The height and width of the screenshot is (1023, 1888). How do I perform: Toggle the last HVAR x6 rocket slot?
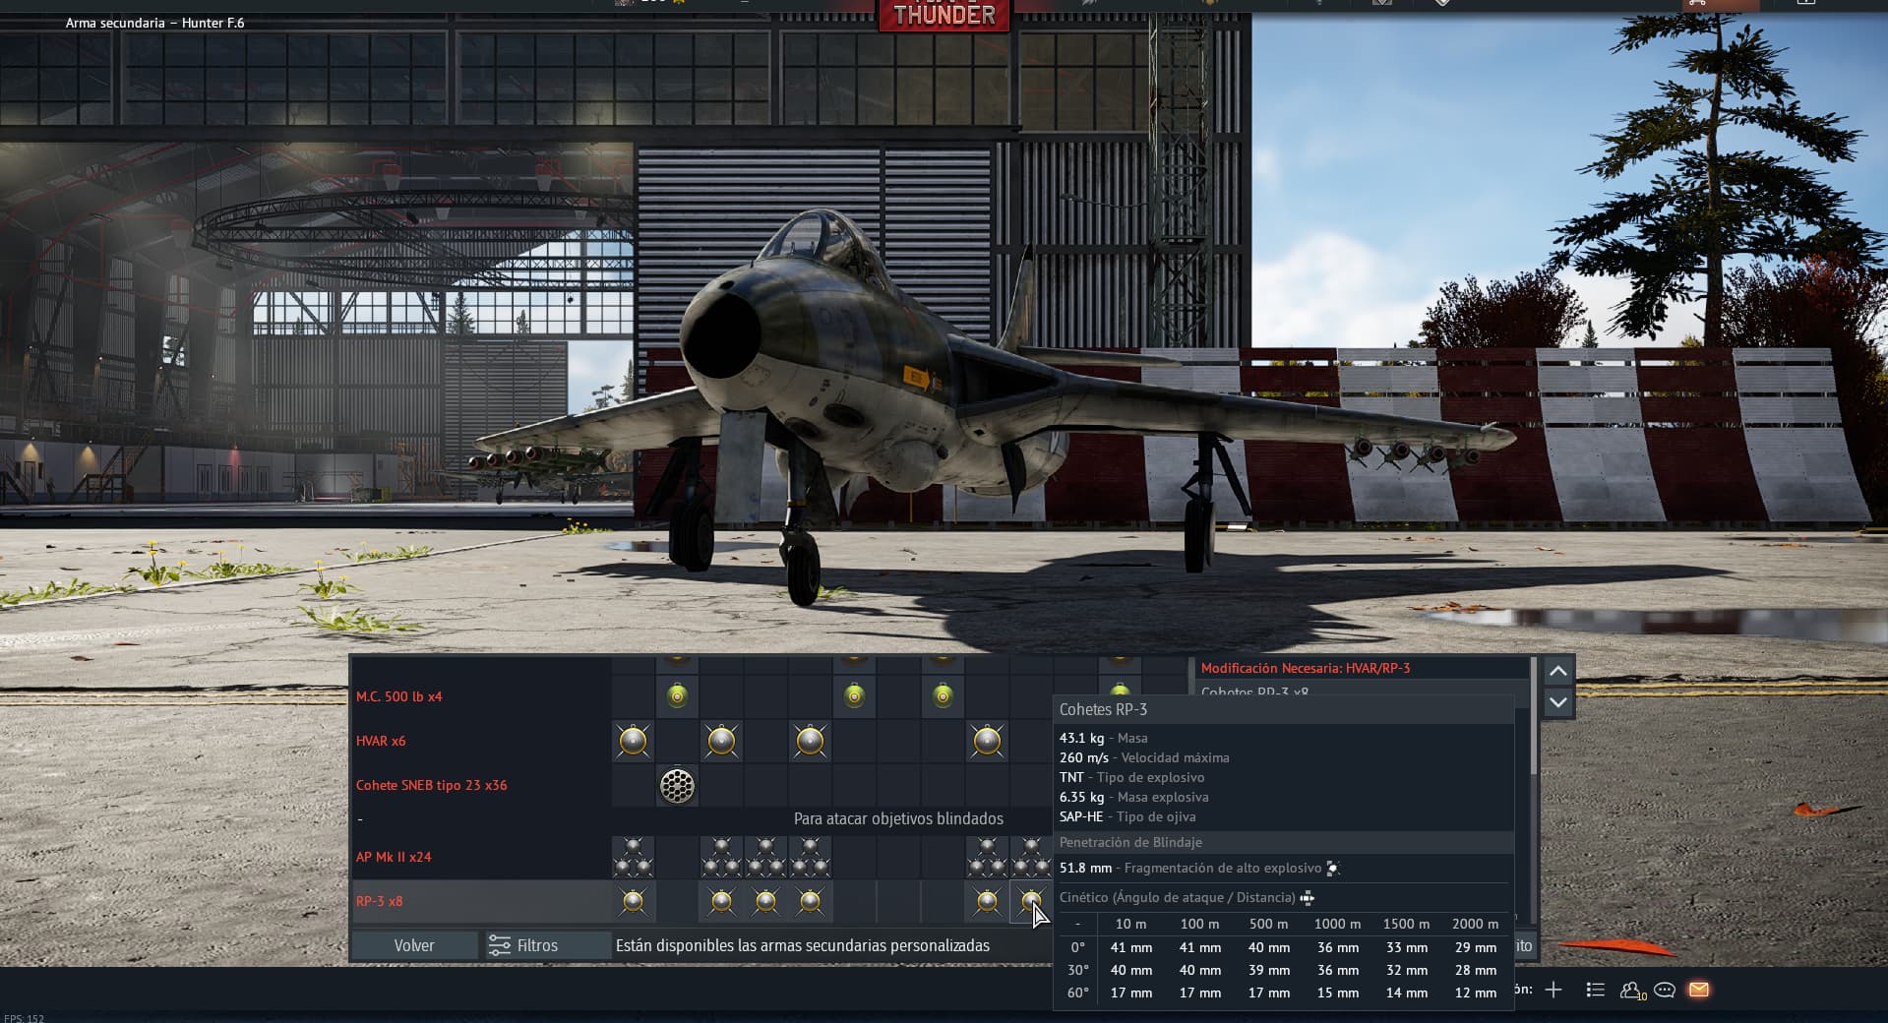pos(987,741)
